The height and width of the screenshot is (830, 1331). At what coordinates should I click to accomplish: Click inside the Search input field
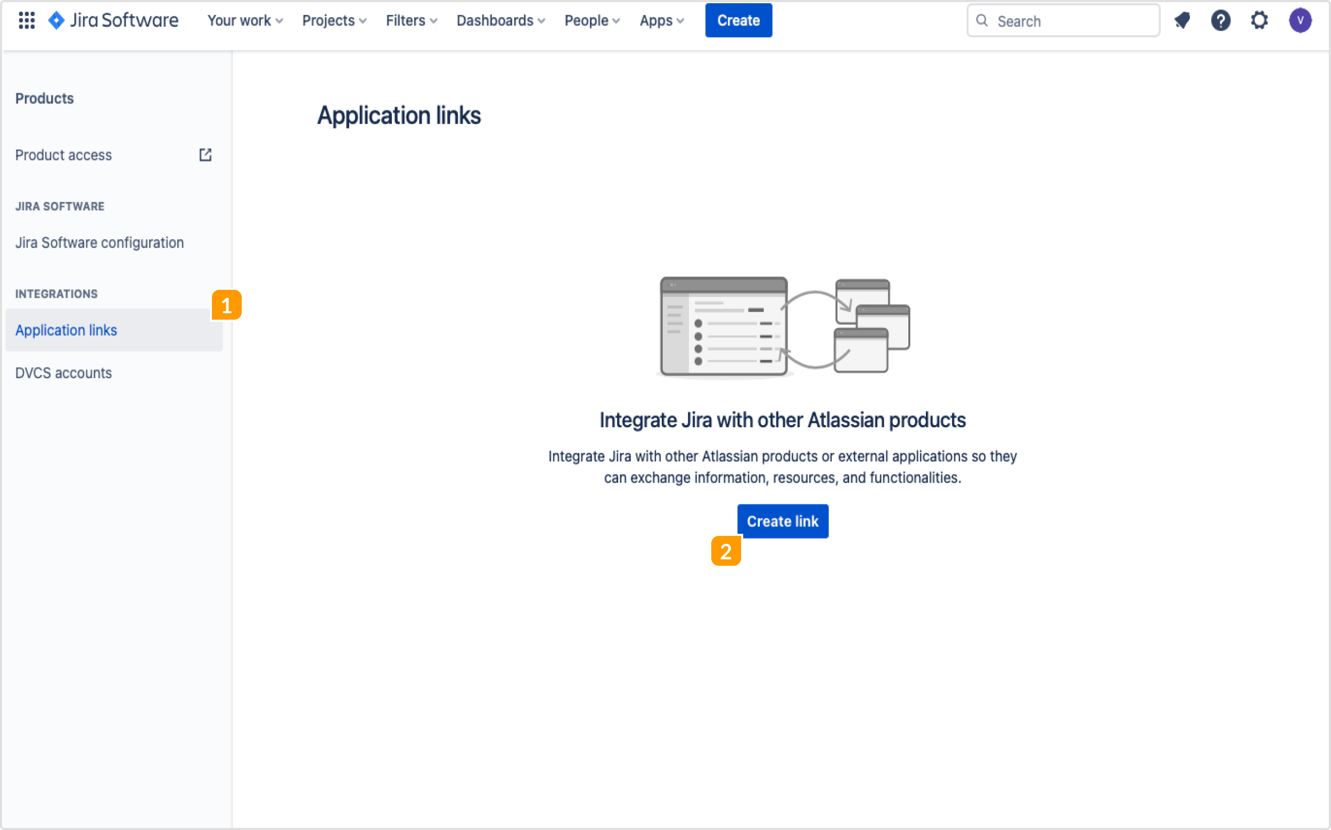(1070, 20)
